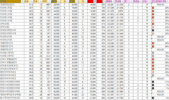Open the 구조 column filter dropdown
This screenshot has height=100, width=169.
[150, 1]
